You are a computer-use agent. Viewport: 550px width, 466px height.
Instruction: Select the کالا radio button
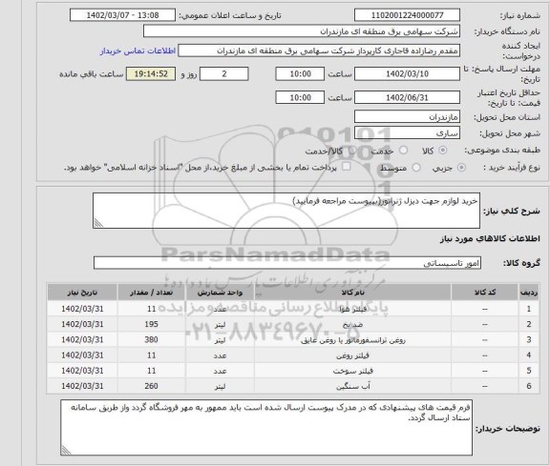tap(443, 151)
